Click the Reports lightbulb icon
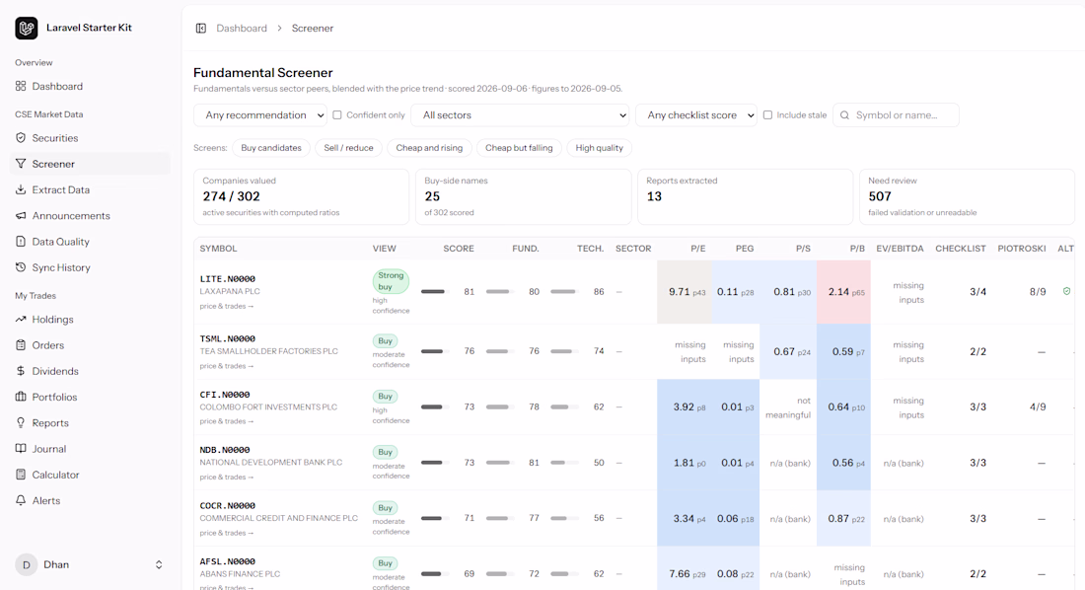This screenshot has height=590, width=1085. tap(21, 423)
